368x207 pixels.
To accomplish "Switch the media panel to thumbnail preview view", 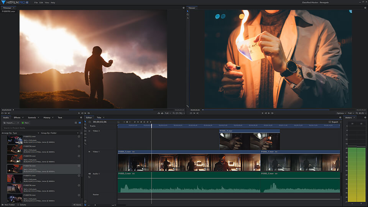I will pyautogui.click(x=80, y=123).
